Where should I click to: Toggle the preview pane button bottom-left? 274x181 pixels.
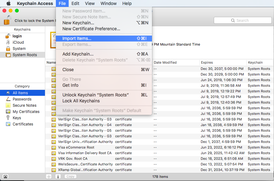coord(5,177)
